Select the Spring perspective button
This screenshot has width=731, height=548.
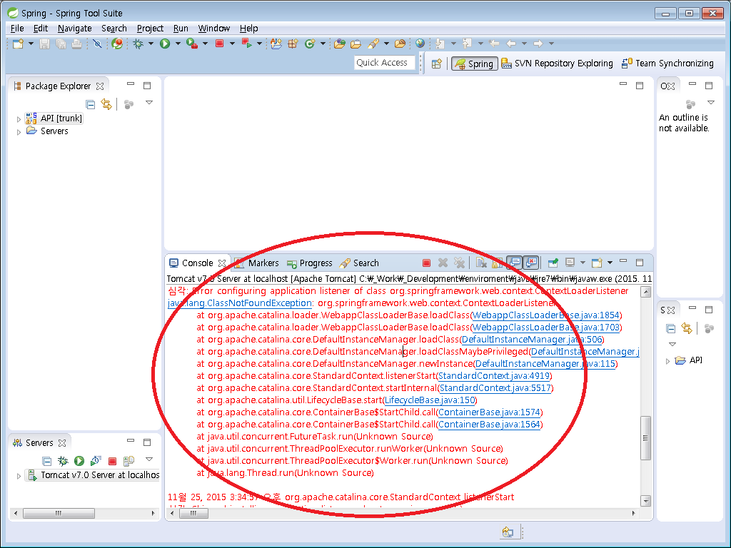[x=474, y=64]
